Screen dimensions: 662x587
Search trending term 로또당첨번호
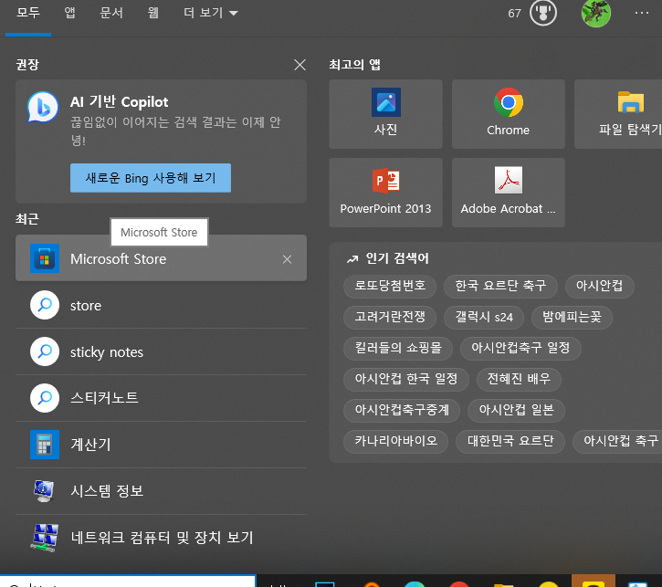(x=390, y=286)
